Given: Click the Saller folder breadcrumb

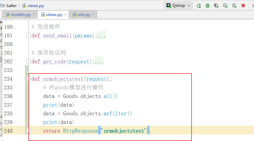Looking at the screenshot, I should point(9,6).
